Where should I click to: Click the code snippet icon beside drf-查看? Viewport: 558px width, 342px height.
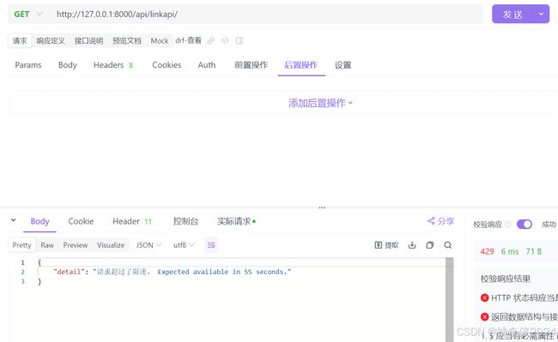(x=225, y=40)
